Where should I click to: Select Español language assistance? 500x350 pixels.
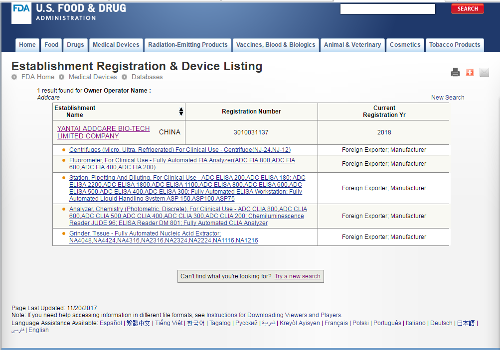111,323
